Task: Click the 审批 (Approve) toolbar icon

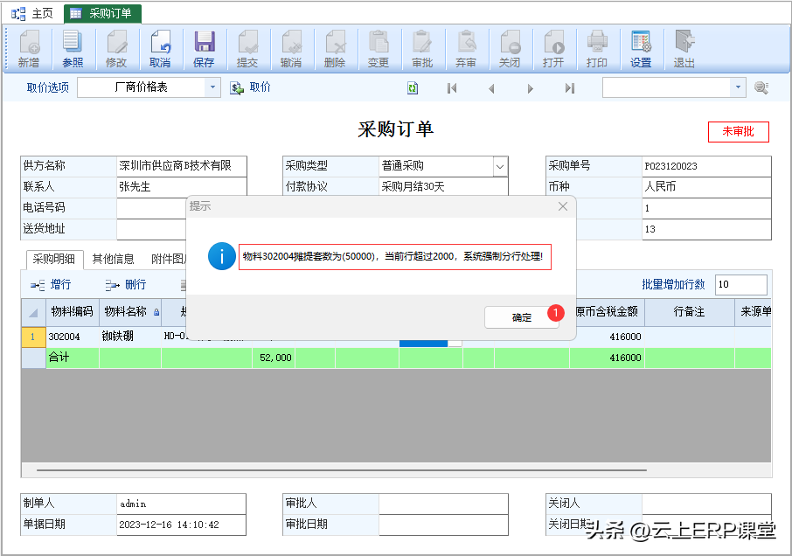Action: (422, 49)
